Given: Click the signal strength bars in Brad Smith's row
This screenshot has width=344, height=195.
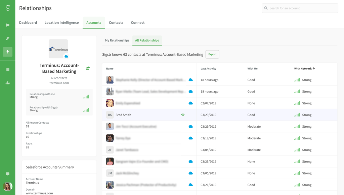Looking at the screenshot, I should pyautogui.click(x=297, y=115).
